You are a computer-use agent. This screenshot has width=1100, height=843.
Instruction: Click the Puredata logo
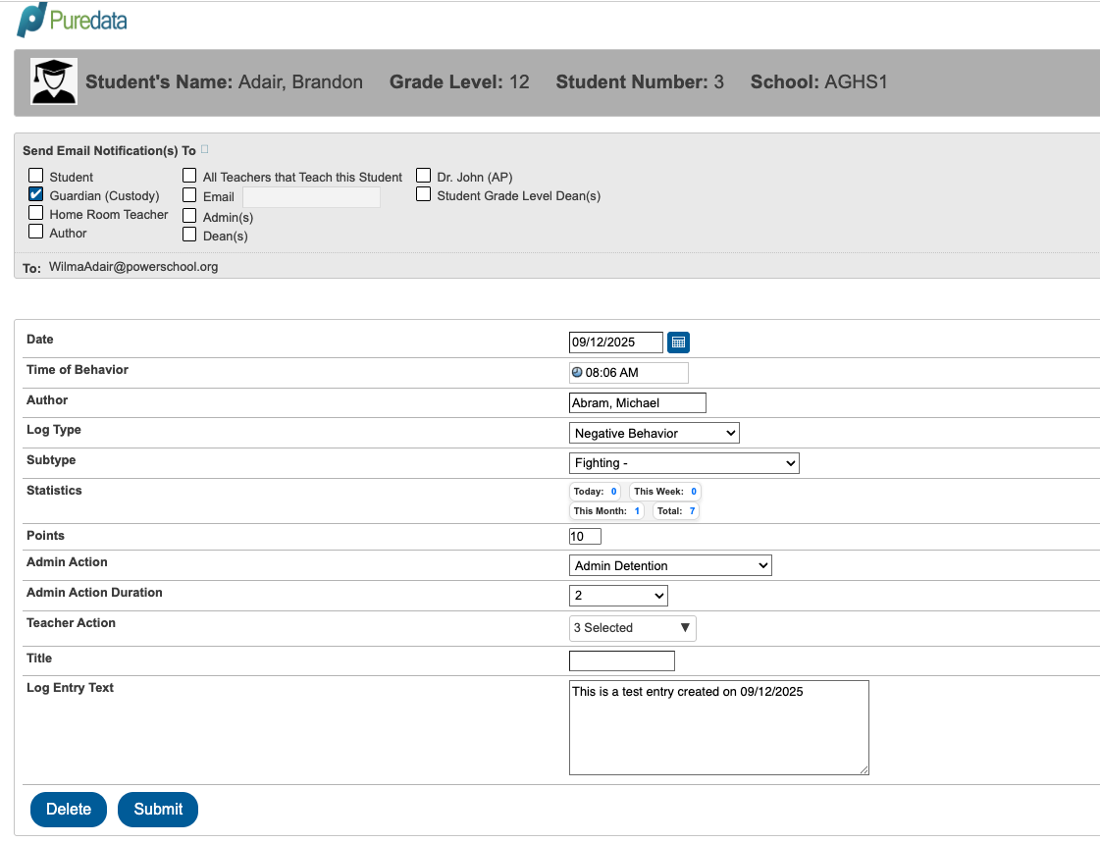tap(72, 20)
